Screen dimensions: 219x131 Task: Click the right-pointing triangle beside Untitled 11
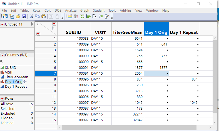(x=32, y=24)
